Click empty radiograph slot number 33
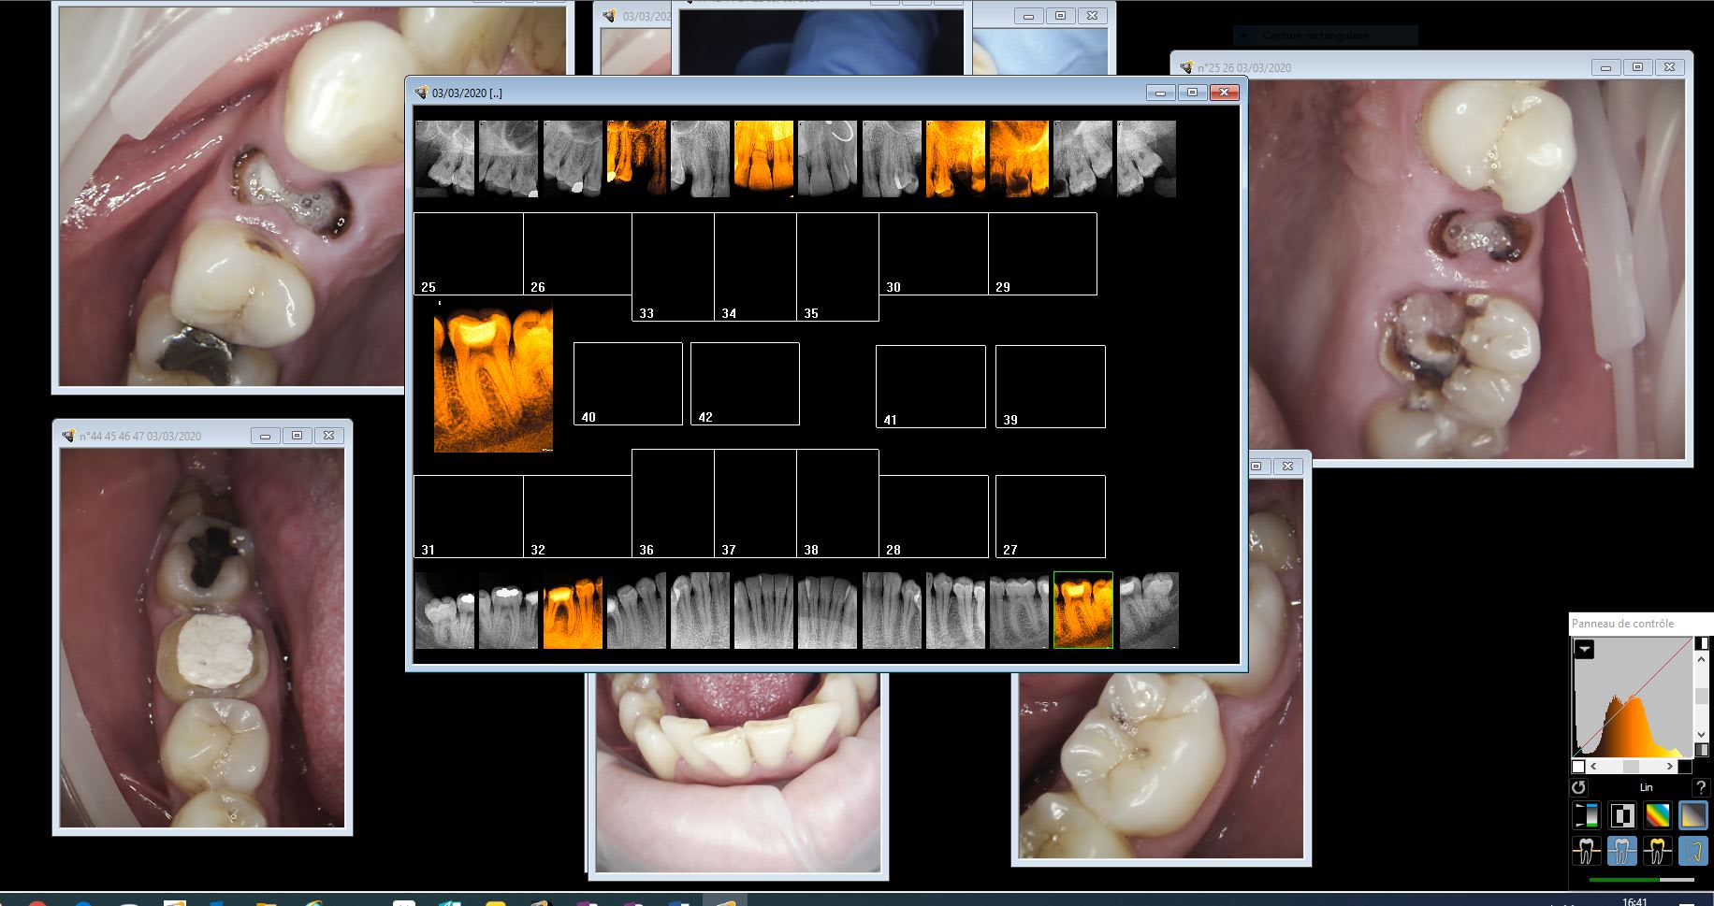 673,267
